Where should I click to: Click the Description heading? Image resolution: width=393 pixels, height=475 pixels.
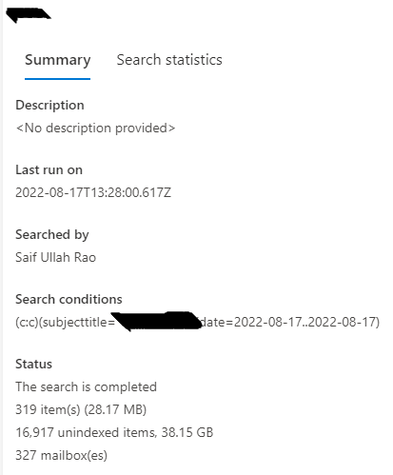click(49, 106)
